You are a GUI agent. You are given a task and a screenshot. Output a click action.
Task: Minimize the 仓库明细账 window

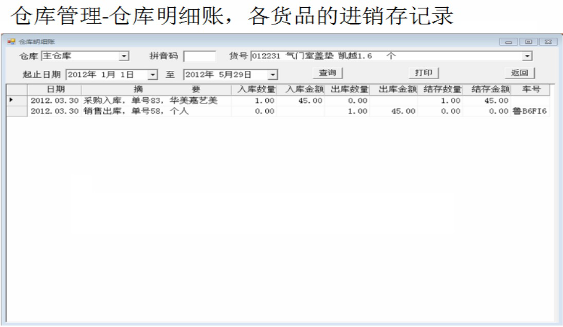pos(510,42)
